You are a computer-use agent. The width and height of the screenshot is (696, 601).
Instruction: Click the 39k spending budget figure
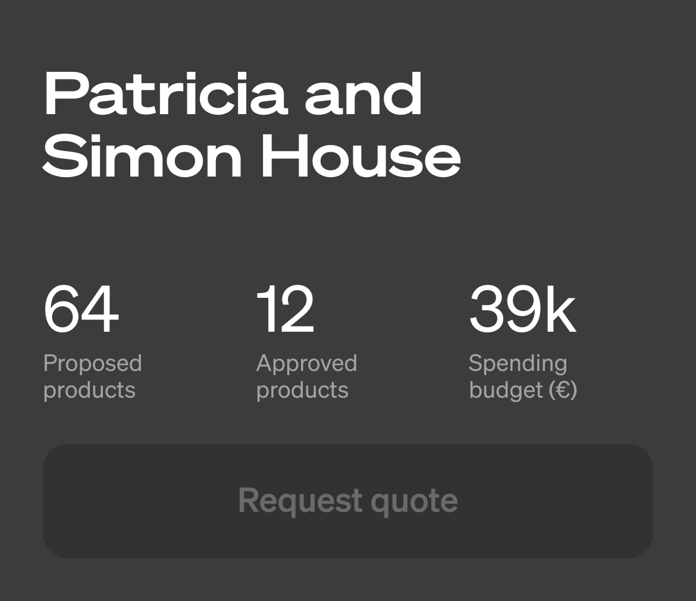click(522, 310)
